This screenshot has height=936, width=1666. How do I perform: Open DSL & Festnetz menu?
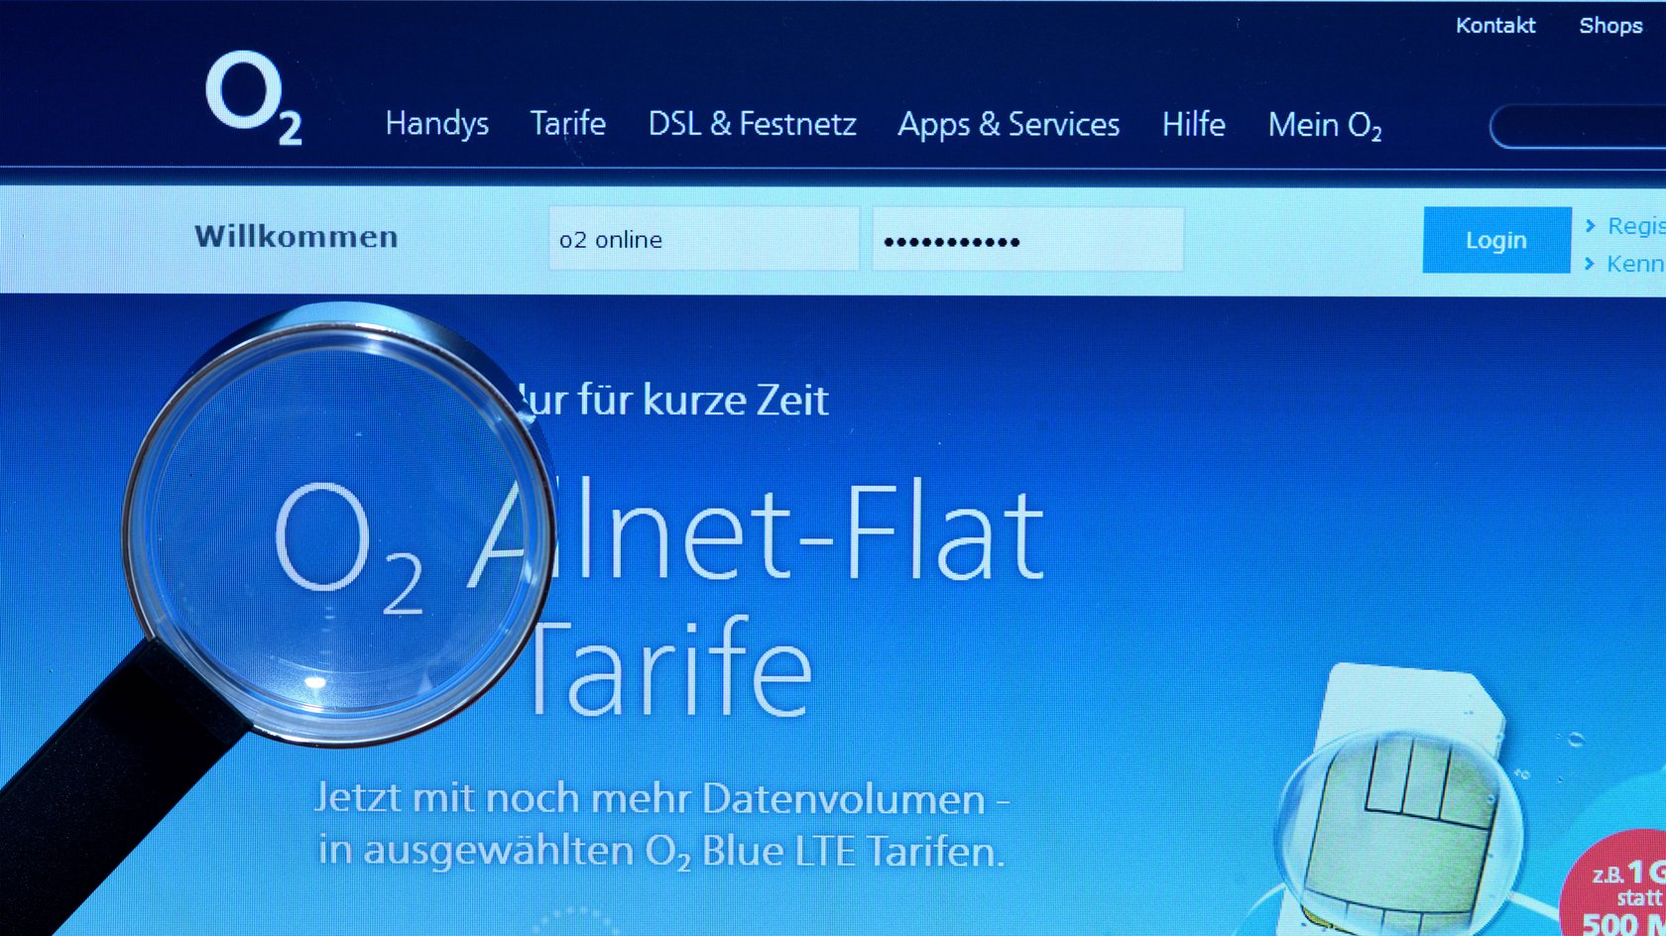752,124
